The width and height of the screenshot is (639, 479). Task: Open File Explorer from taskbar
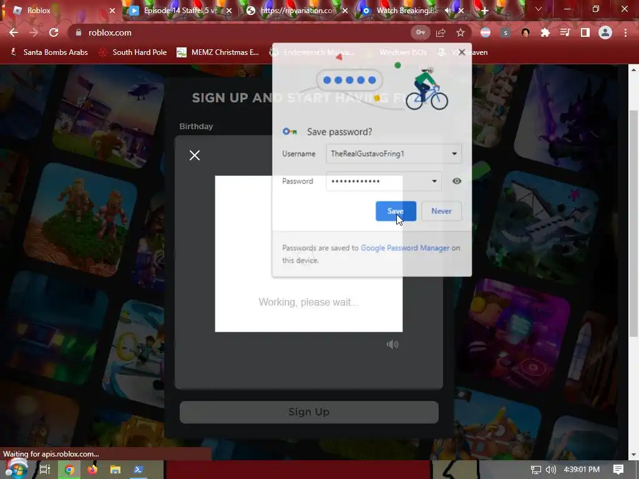pyautogui.click(x=115, y=470)
